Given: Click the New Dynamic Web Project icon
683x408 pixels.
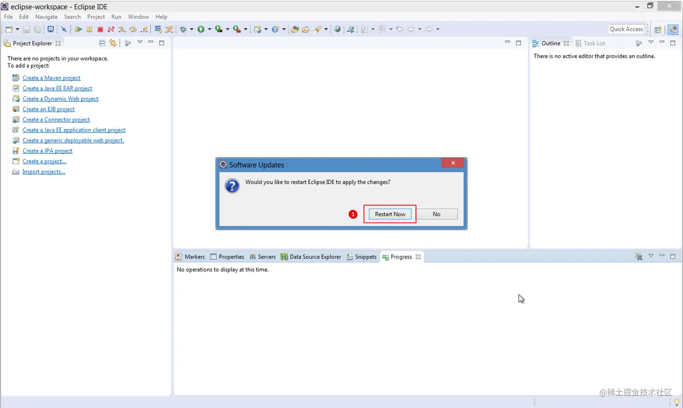Looking at the screenshot, I should coord(257,29).
